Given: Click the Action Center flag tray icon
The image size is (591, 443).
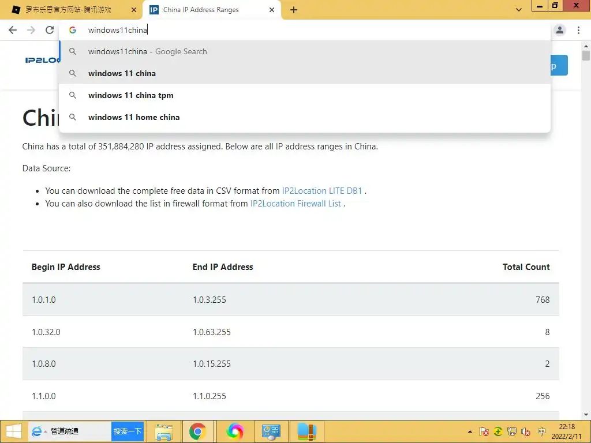Looking at the screenshot, I should 484,431.
